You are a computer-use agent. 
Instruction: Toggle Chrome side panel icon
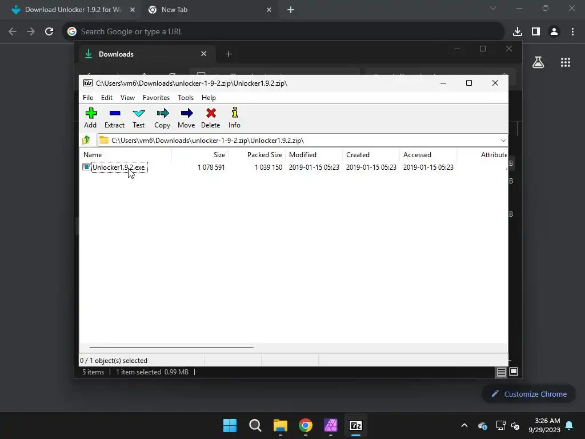pyautogui.click(x=536, y=31)
